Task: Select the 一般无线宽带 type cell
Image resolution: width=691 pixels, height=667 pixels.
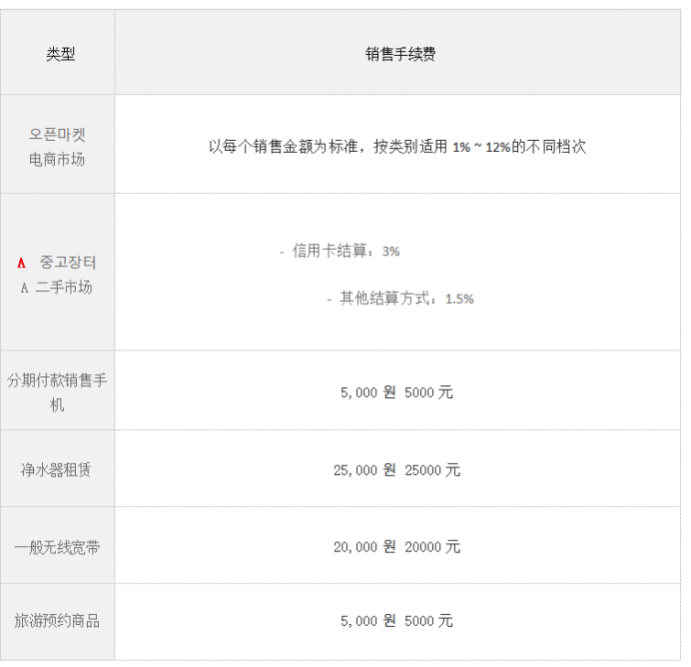Action: pyautogui.click(x=57, y=547)
